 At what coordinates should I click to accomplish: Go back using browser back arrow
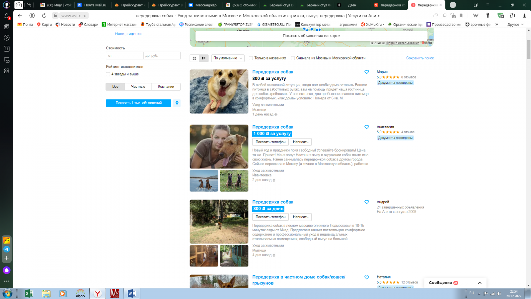point(20,16)
